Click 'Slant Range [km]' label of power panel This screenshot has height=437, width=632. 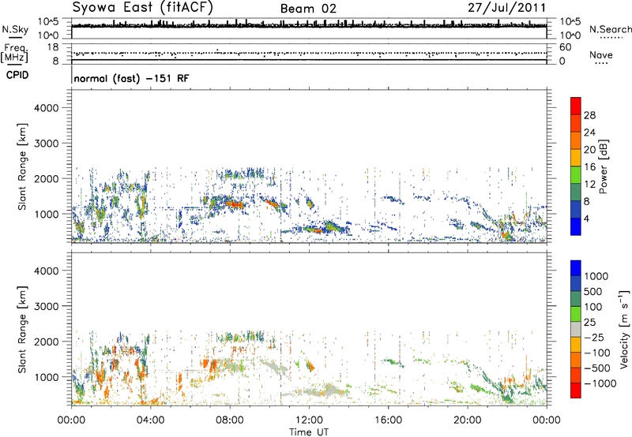[22, 166]
